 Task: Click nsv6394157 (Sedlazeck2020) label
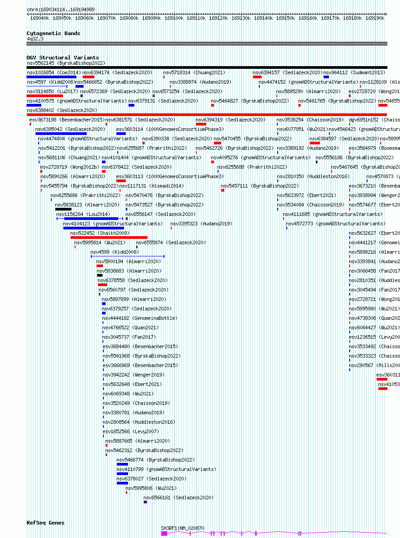pos(288,73)
